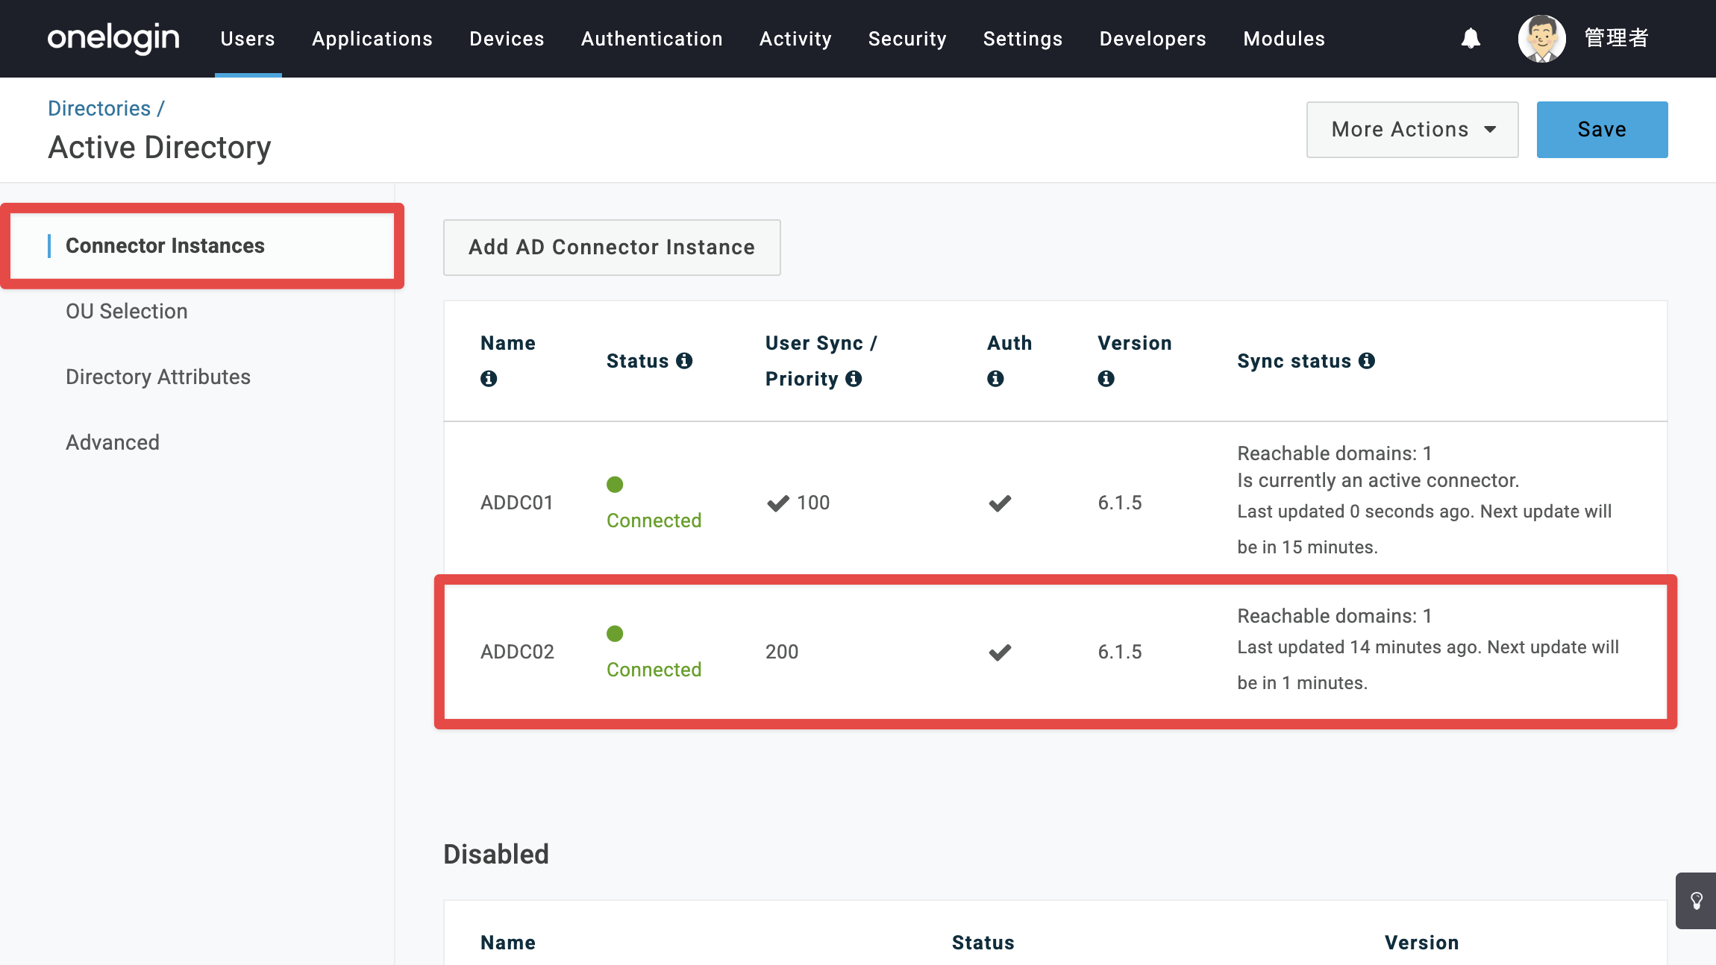This screenshot has width=1716, height=965.
Task: Click the 管理者 username label
Action: [1617, 38]
